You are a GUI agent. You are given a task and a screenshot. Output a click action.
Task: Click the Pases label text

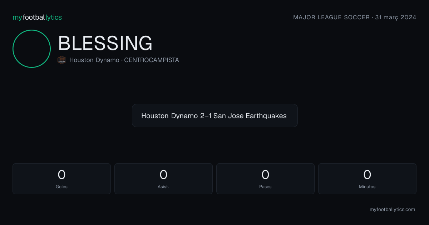point(265,186)
